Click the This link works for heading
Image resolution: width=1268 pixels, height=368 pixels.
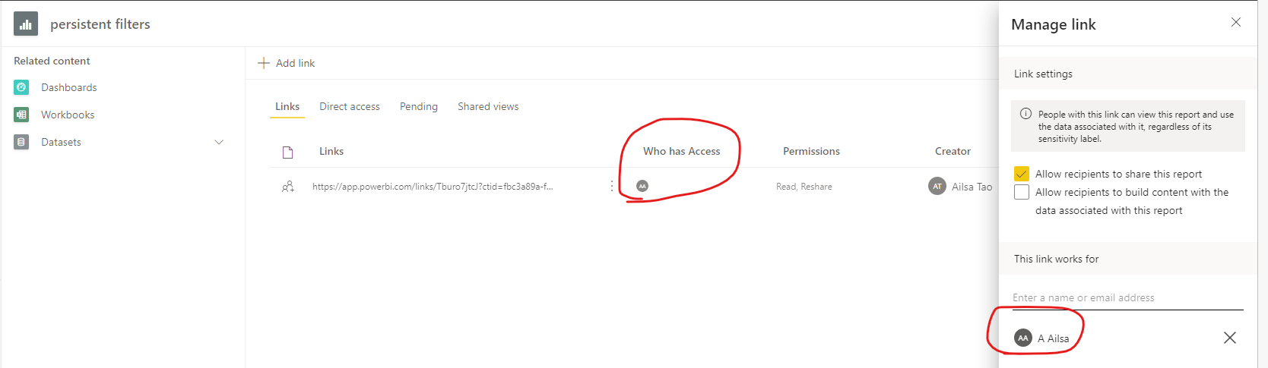pyautogui.click(x=1057, y=259)
